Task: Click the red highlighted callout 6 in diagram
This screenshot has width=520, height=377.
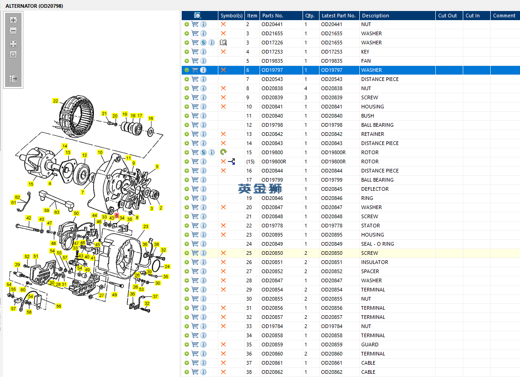Action: (117, 215)
